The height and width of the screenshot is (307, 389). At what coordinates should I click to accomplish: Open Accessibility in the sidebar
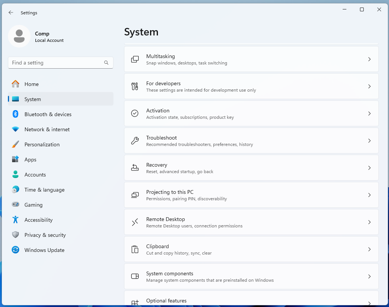[61, 220]
